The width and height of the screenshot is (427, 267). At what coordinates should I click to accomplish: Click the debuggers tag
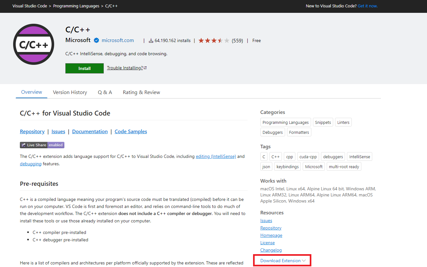coord(333,157)
